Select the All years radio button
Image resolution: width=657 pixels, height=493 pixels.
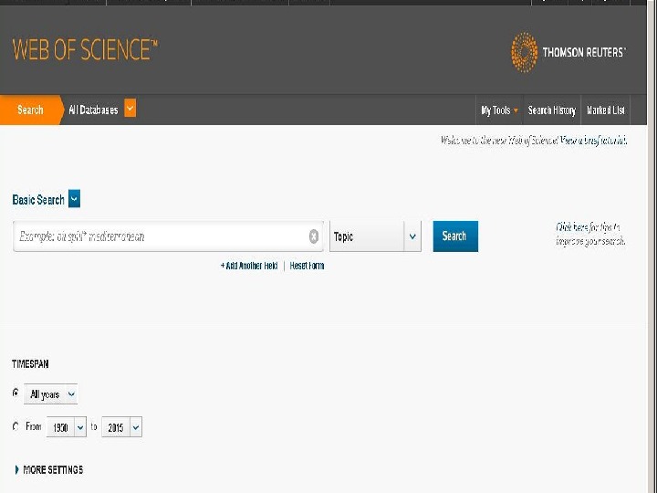coord(16,393)
